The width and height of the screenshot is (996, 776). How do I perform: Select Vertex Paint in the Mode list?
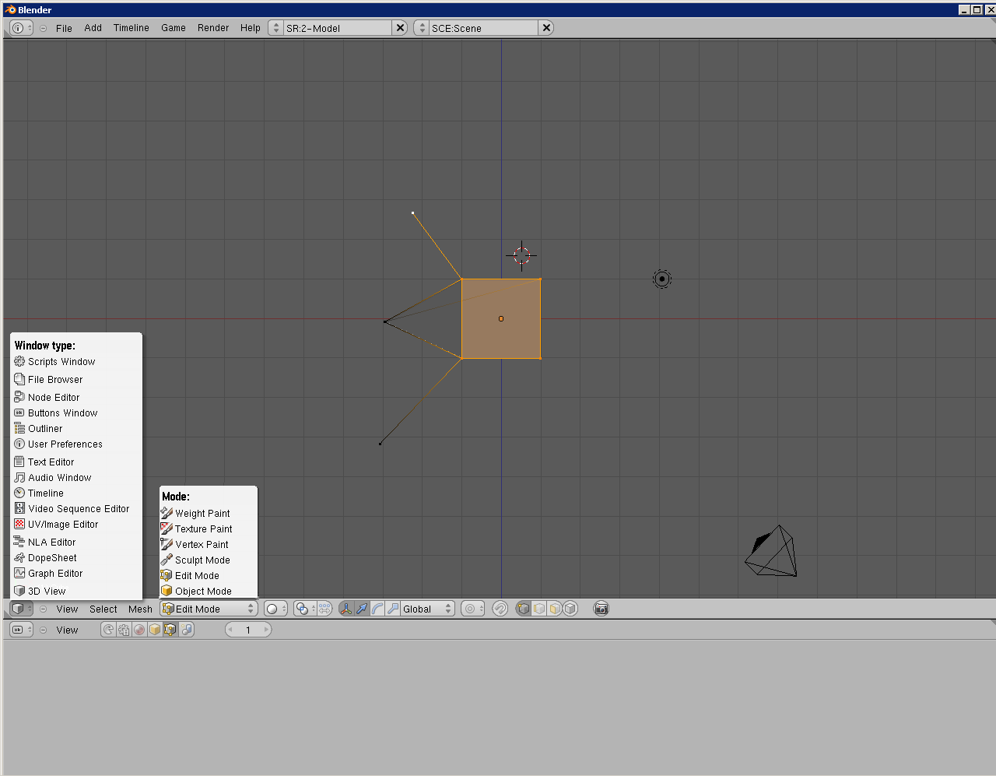[208, 545]
